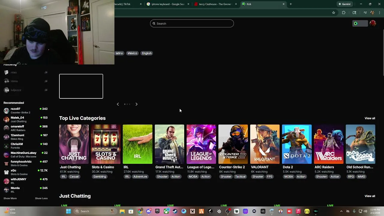The width and height of the screenshot is (384, 216).
Task: Open Microsoft Store in the taskbar
Action: coord(131,211)
